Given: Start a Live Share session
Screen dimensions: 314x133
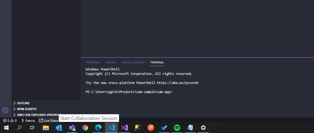Looking at the screenshot, I should (48, 120).
